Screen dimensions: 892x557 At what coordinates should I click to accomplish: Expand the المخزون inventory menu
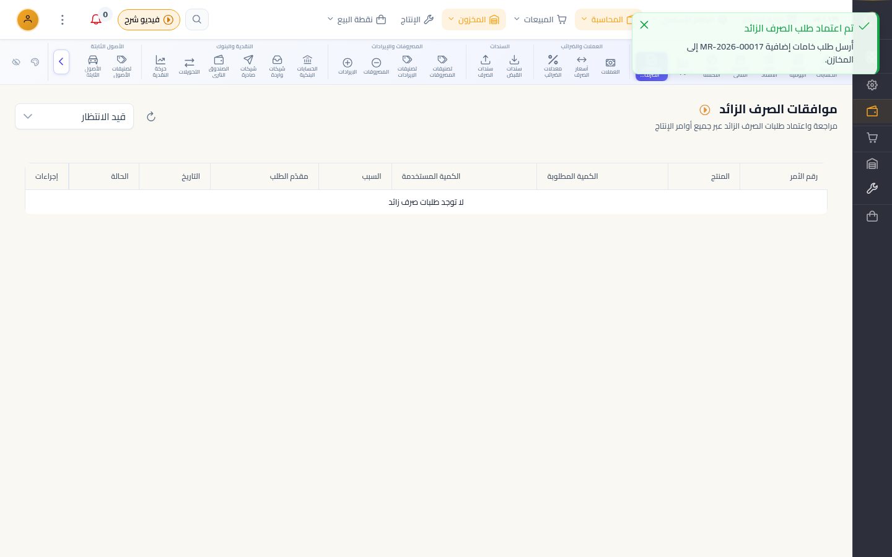pyautogui.click(x=474, y=20)
